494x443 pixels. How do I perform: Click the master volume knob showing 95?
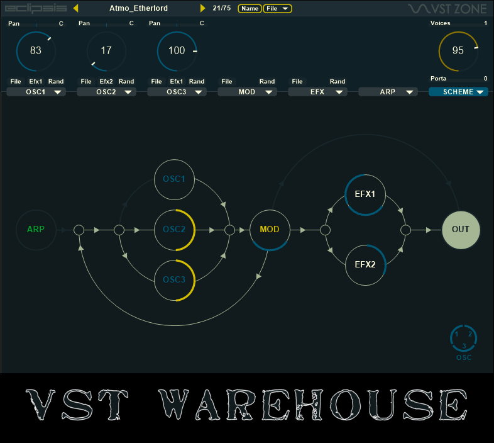pyautogui.click(x=458, y=51)
